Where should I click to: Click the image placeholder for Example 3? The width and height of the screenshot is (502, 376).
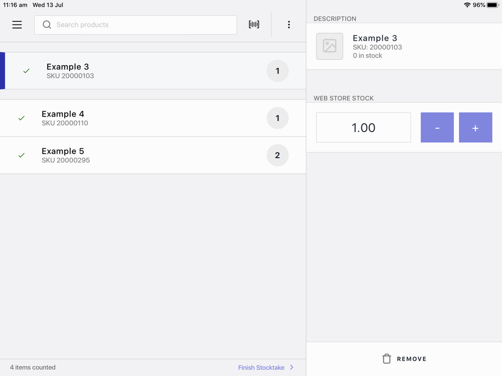click(329, 46)
